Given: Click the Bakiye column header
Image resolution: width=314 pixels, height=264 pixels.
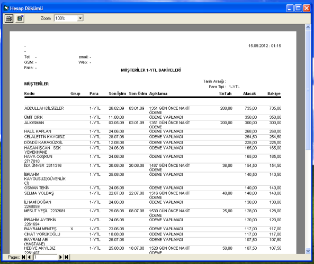Looking at the screenshot, I should [274, 93].
